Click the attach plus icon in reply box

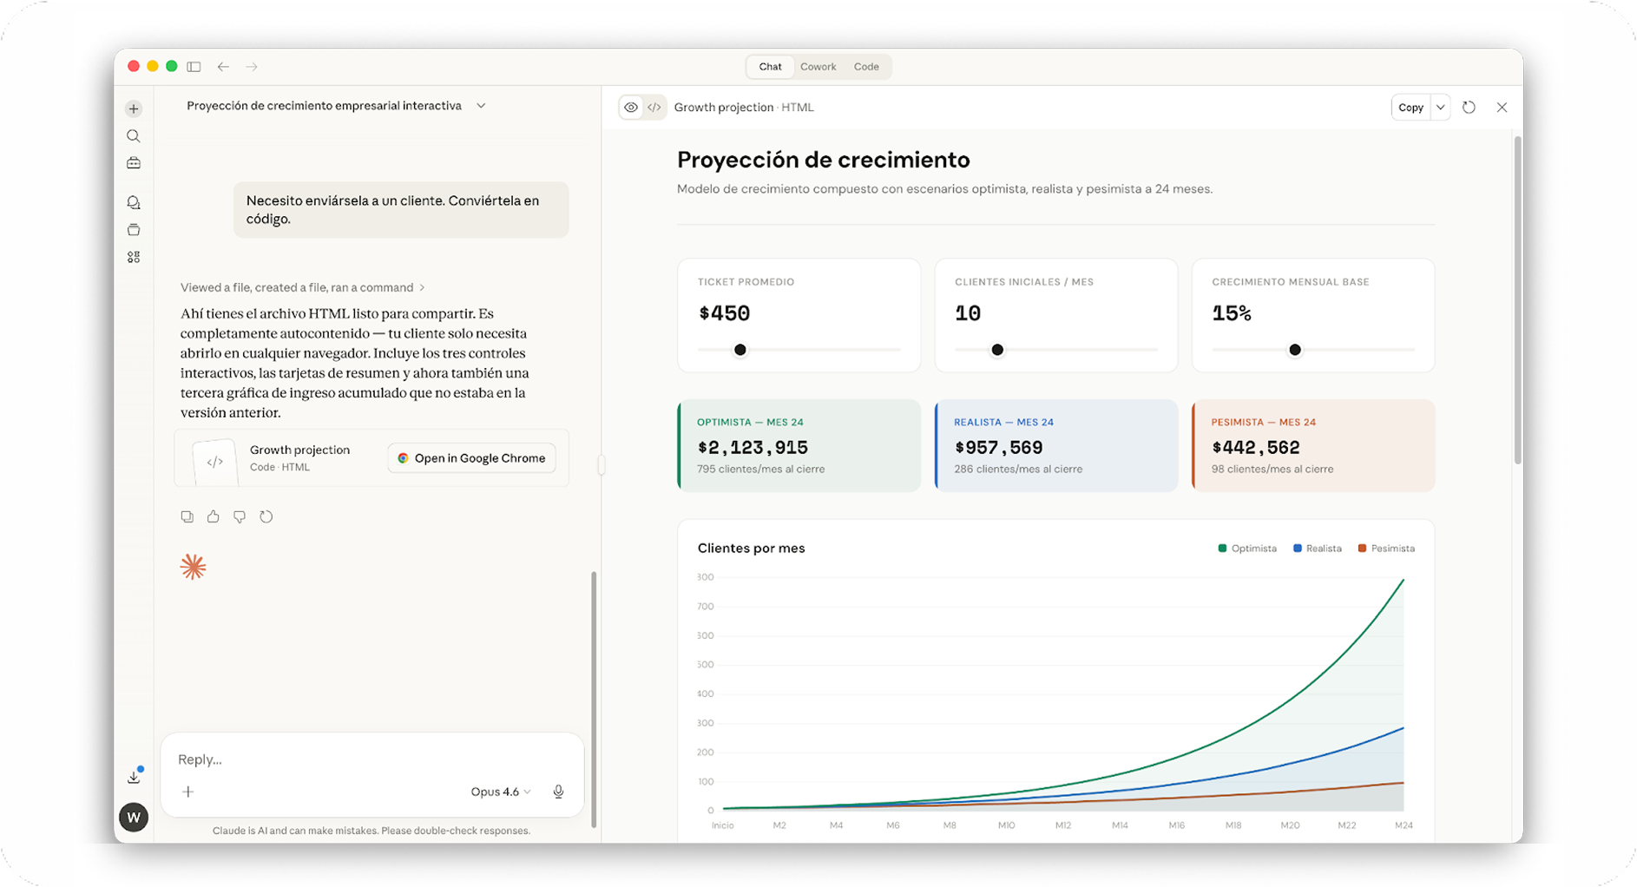click(x=188, y=792)
